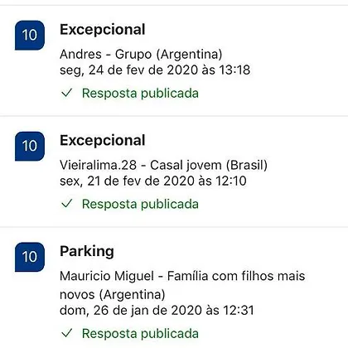Image resolution: width=348 pixels, height=348 pixels.
Task: Open the first Excepcional review title
Action: coord(103,30)
